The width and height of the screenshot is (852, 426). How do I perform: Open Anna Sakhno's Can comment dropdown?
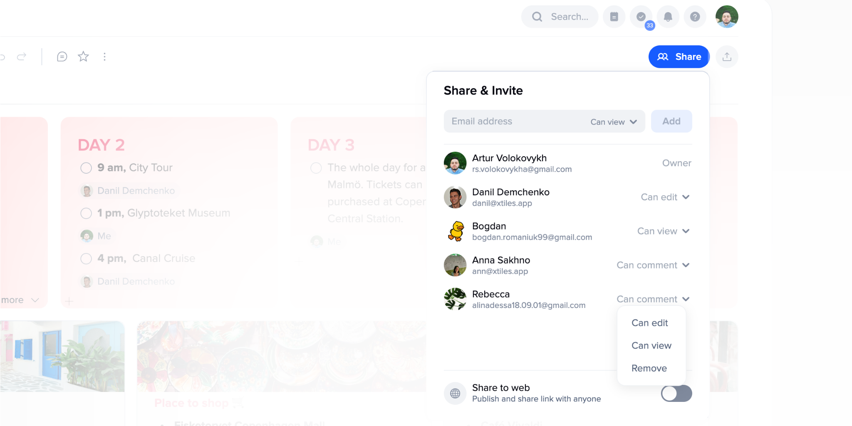pyautogui.click(x=653, y=265)
